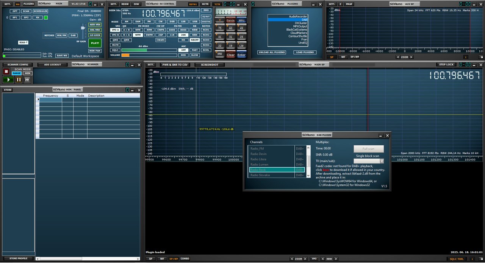This screenshot has height=263, width=485.
Task: Increase zoom with Aux SP '>' arrow
Action: (x=411, y=57)
